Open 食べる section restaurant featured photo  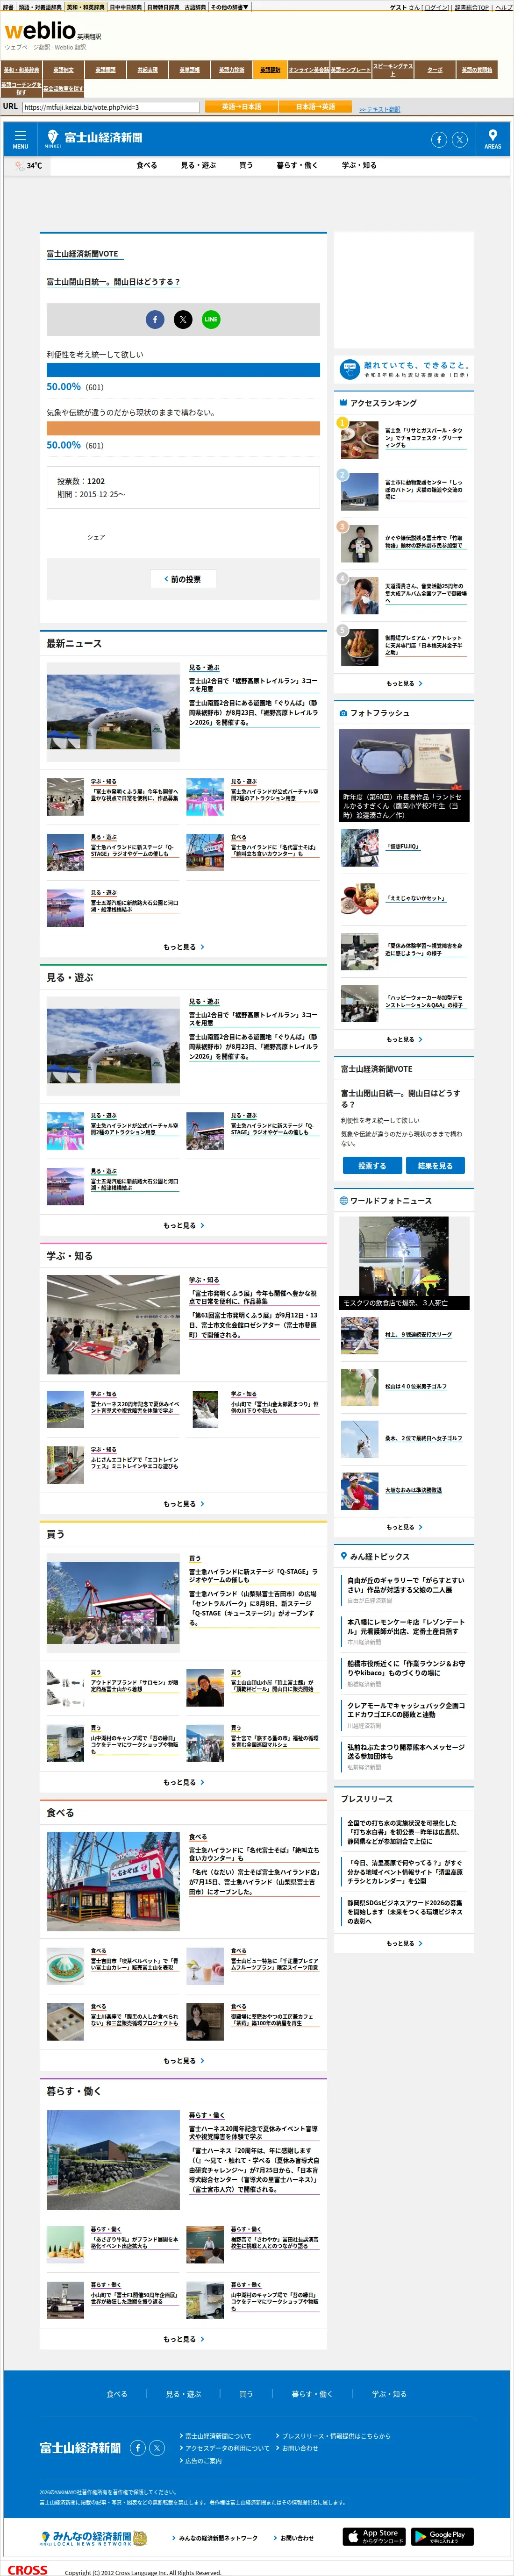click(x=113, y=1882)
